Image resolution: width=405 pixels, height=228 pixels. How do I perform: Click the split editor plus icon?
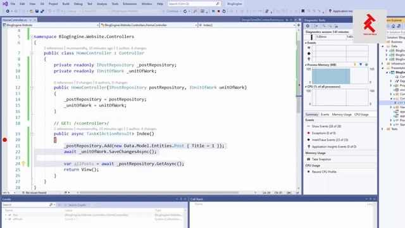299,25
